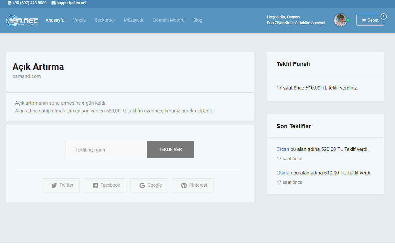Click 'Hoşgeldin, Osman' greeting text
The image size is (395, 250).
coord(283,17)
